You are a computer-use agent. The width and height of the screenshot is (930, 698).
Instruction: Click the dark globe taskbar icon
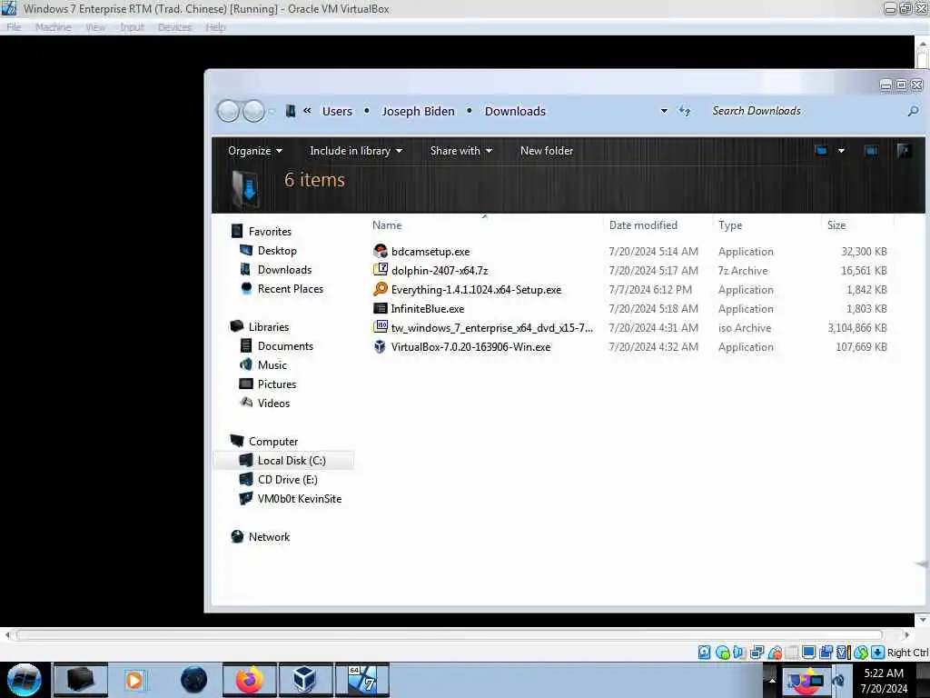(194, 680)
